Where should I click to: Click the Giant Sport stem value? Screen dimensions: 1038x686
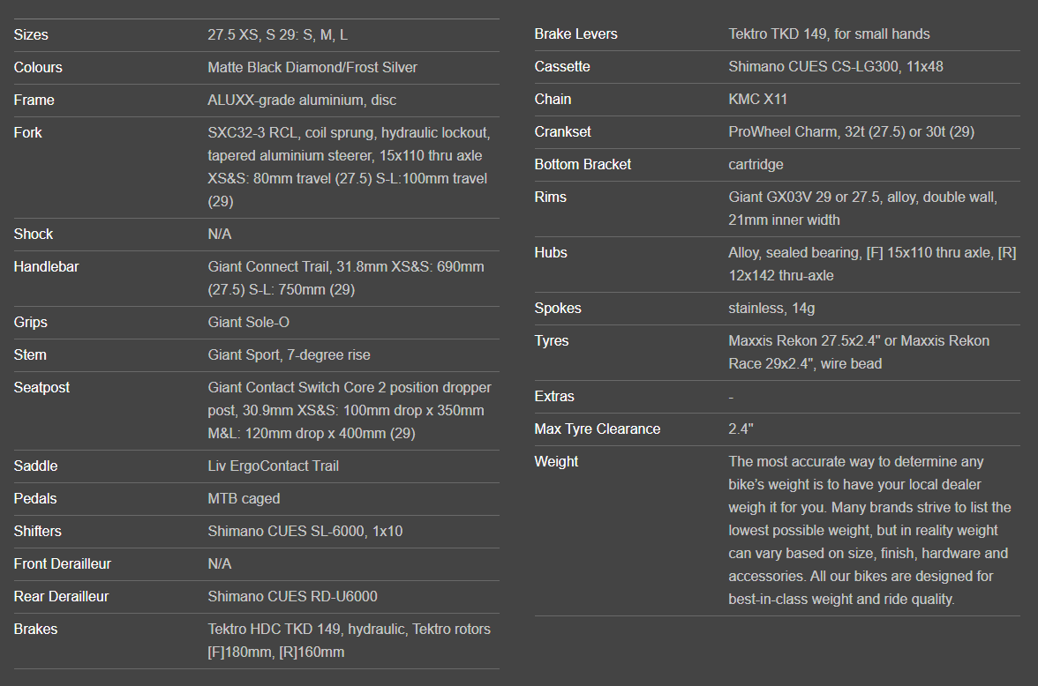click(289, 355)
